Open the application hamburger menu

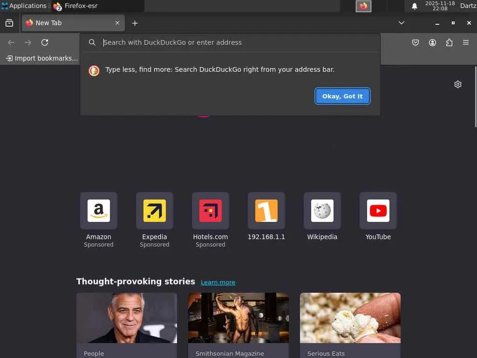[x=466, y=42]
